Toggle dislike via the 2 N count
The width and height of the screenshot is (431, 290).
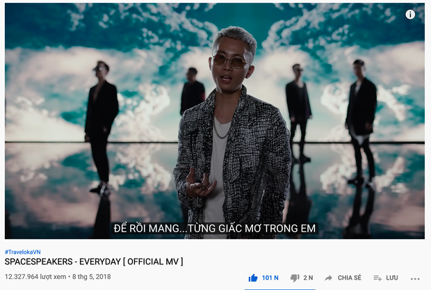tap(308, 277)
